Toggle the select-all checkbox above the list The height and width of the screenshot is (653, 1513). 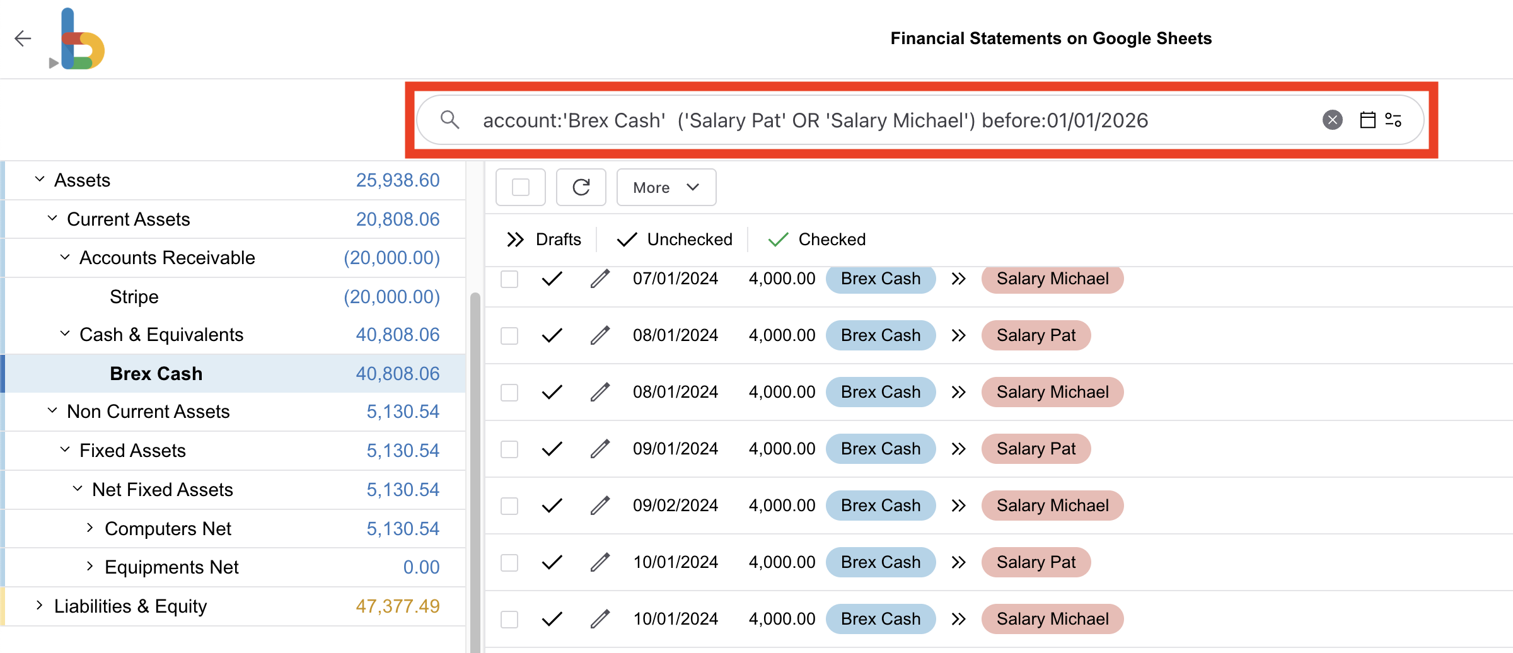tap(520, 187)
